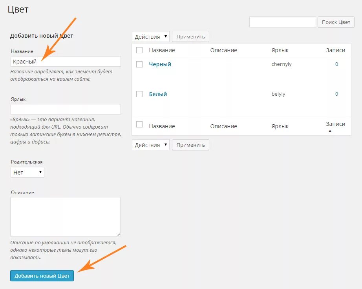
Task: Click the bottom Применить button
Action: point(191,145)
